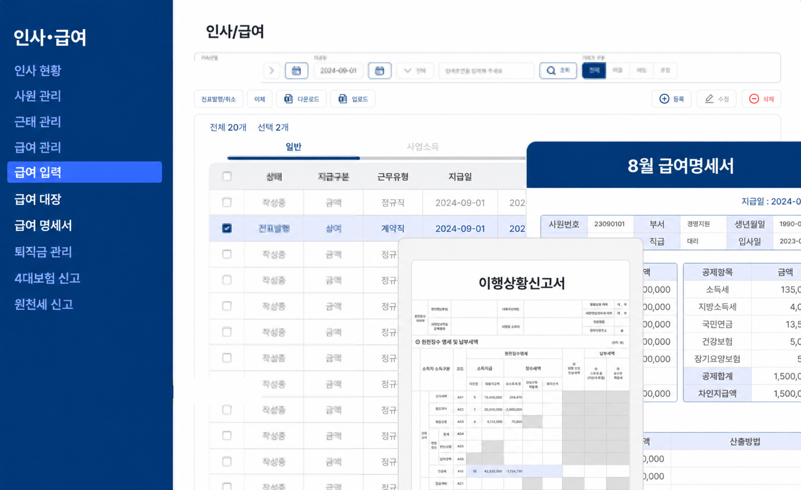Uncheck the 전표발행 계약직 row checkbox
The height and width of the screenshot is (490, 801).
227,228
